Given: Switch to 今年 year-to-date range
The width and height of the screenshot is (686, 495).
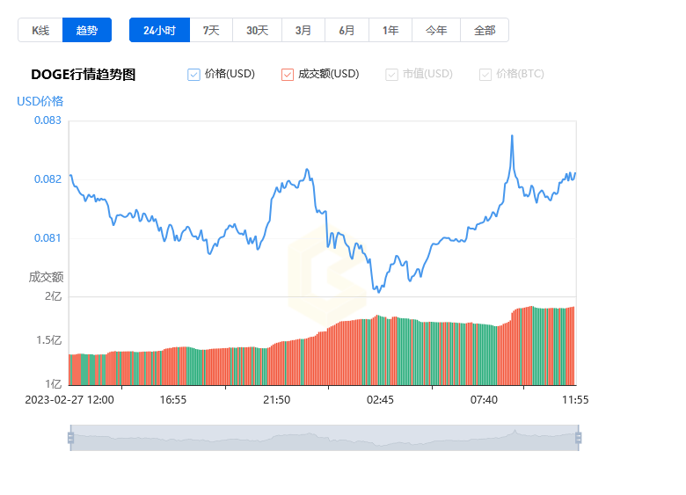Looking at the screenshot, I should pyautogui.click(x=436, y=30).
